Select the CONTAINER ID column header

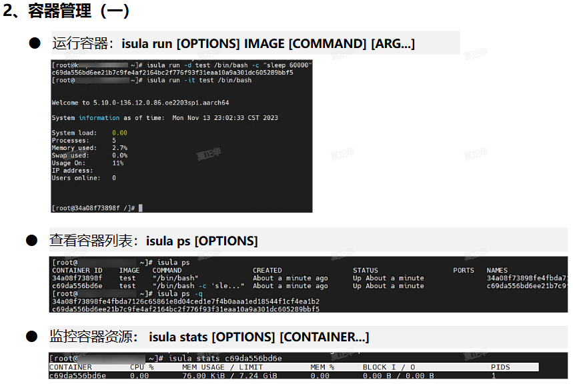pyautogui.click(x=77, y=271)
